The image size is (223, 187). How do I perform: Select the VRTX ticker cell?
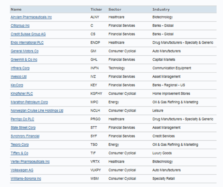95,162
